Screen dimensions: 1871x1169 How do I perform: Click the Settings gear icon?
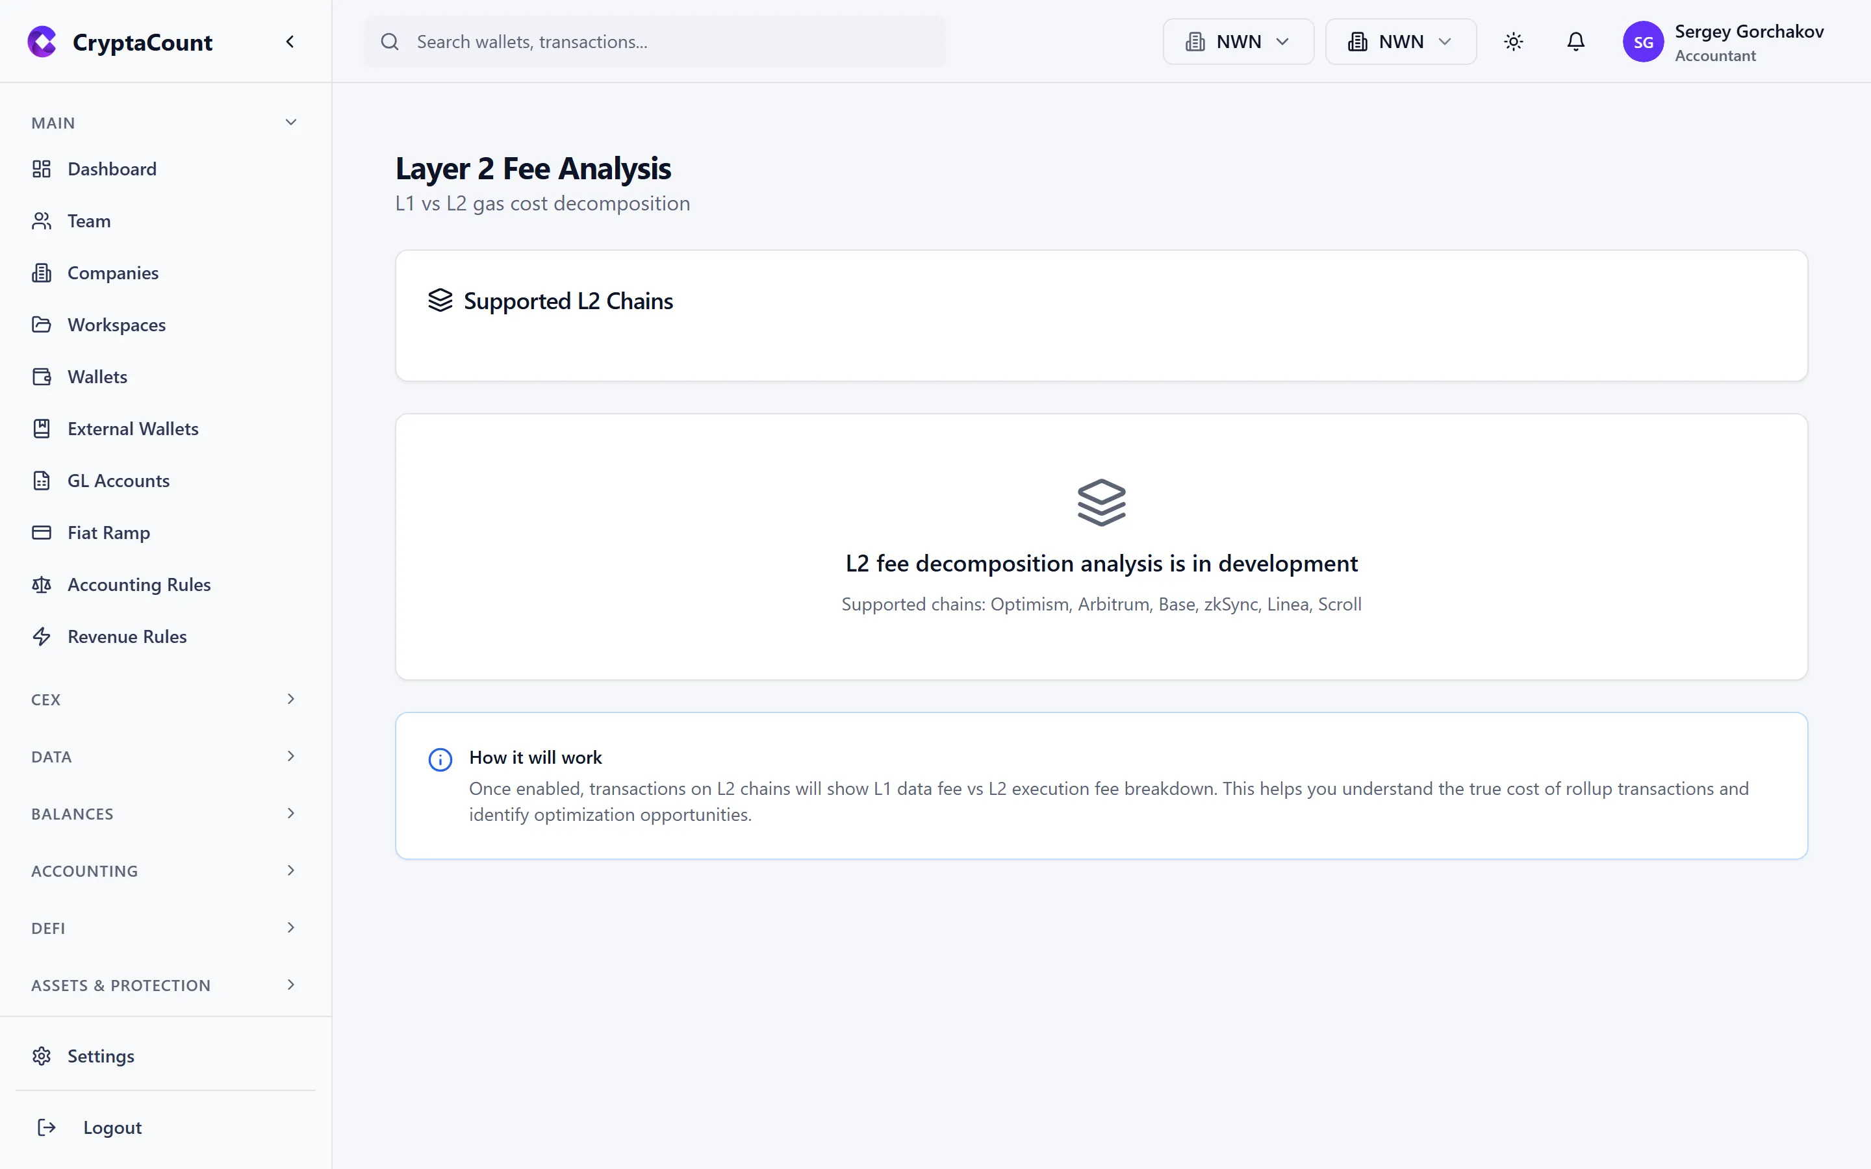point(42,1056)
